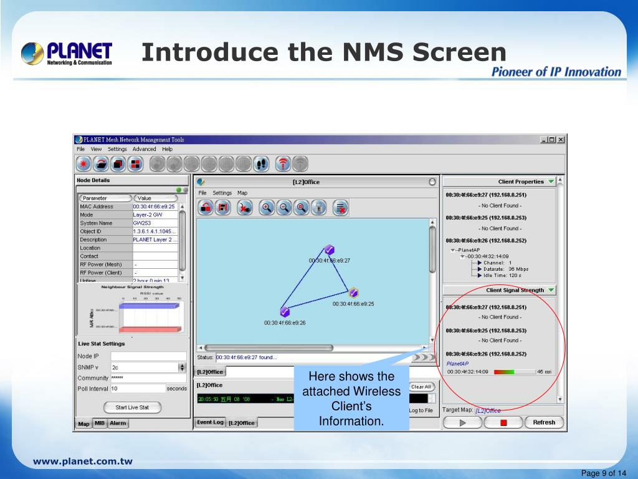Switch to the Alarm tab
Viewport: 638px width, 479px height.
point(118,423)
